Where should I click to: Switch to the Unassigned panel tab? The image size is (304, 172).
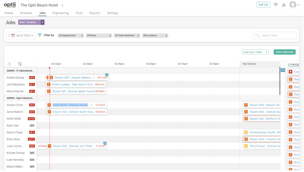click(293, 64)
